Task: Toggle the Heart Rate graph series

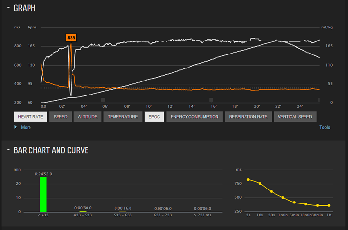Action: coord(30,117)
